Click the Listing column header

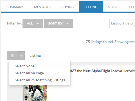35,56
